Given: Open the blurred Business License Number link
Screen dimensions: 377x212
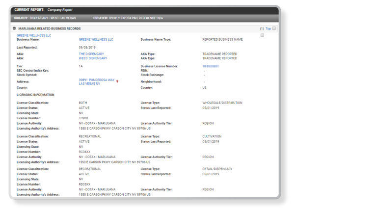Looking at the screenshot, I should (x=211, y=66).
